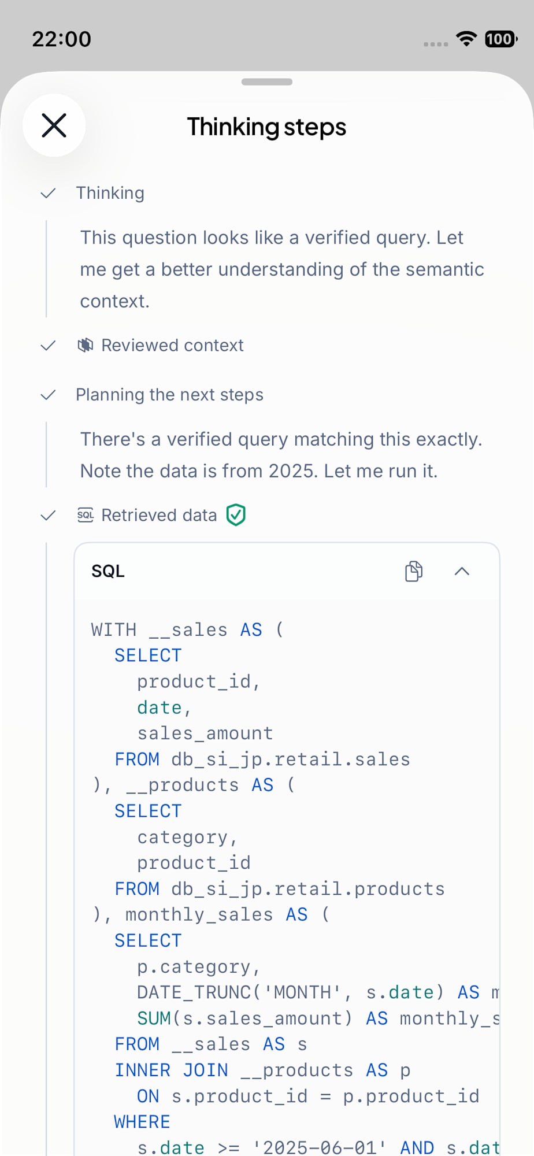Tap the Wi-Fi status icon
The height and width of the screenshot is (1156, 534).
click(x=466, y=39)
